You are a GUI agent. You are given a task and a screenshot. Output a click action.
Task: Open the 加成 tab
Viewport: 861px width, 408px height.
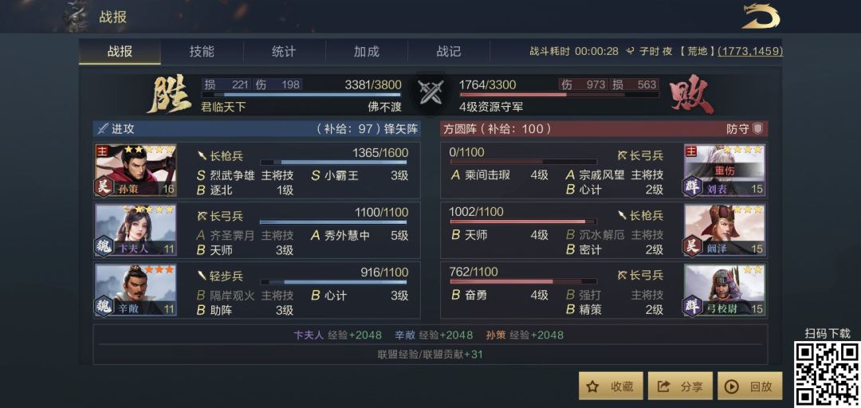366,52
